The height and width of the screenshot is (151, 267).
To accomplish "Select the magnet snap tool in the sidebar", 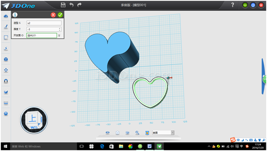I will pos(6,81).
